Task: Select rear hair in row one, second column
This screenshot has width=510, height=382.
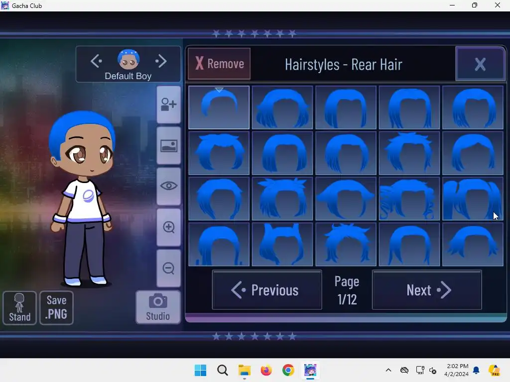Action: [x=282, y=107]
